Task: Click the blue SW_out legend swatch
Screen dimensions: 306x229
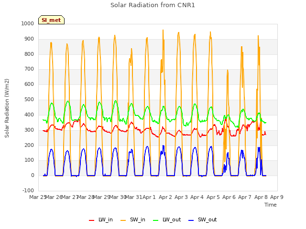Action: tap(191, 220)
